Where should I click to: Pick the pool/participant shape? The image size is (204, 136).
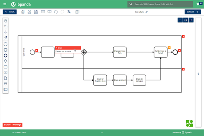click(x=6, y=90)
